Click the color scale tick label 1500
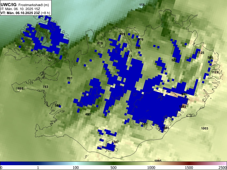227x170 pixels. [189, 168]
